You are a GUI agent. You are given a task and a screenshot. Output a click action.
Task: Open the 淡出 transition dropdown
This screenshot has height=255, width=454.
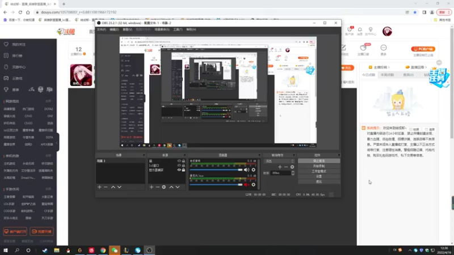pyautogui.click(x=279, y=161)
